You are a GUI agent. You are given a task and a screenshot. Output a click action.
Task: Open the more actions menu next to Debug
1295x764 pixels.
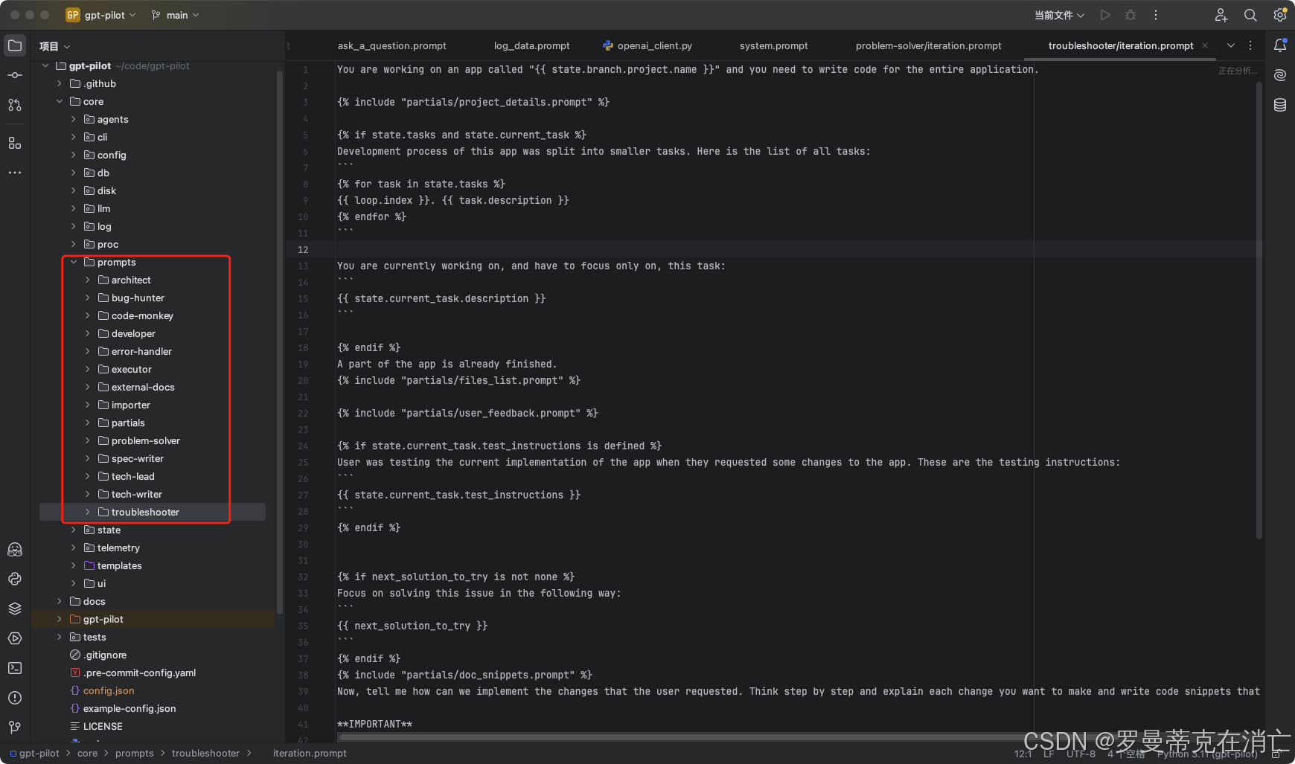coord(1156,15)
